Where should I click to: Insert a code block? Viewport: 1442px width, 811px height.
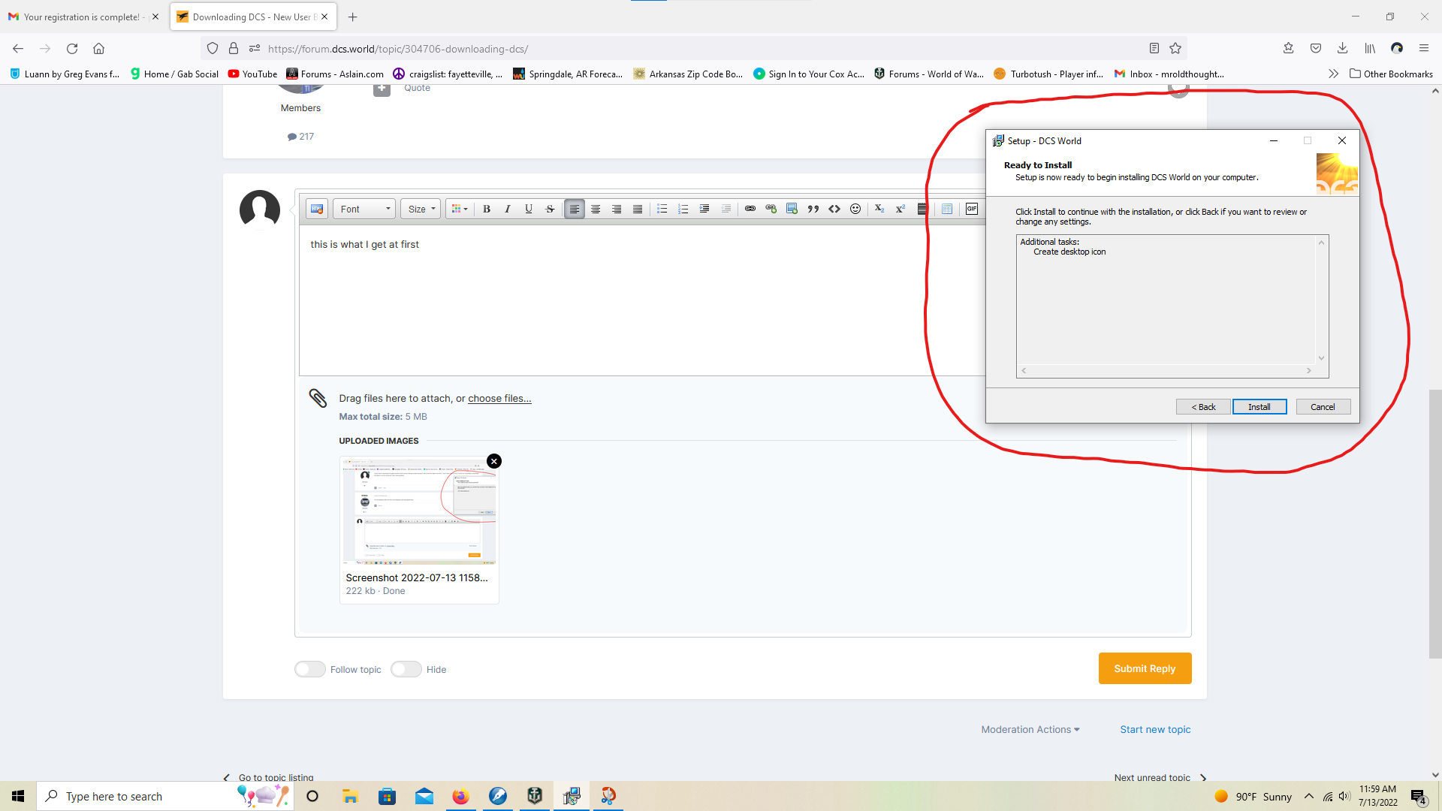pyautogui.click(x=834, y=209)
